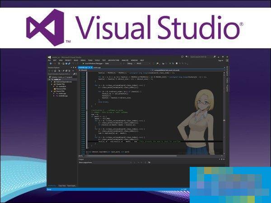Viewport: 271px width, 203px height.
Task: Select rnnlmlib.h in Header Files
Action: point(61,86)
